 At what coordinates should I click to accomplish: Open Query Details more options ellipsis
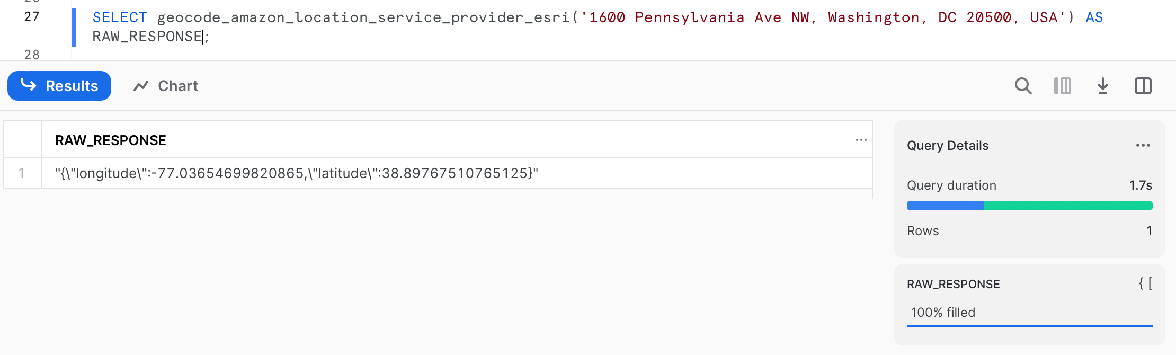[x=1143, y=145]
